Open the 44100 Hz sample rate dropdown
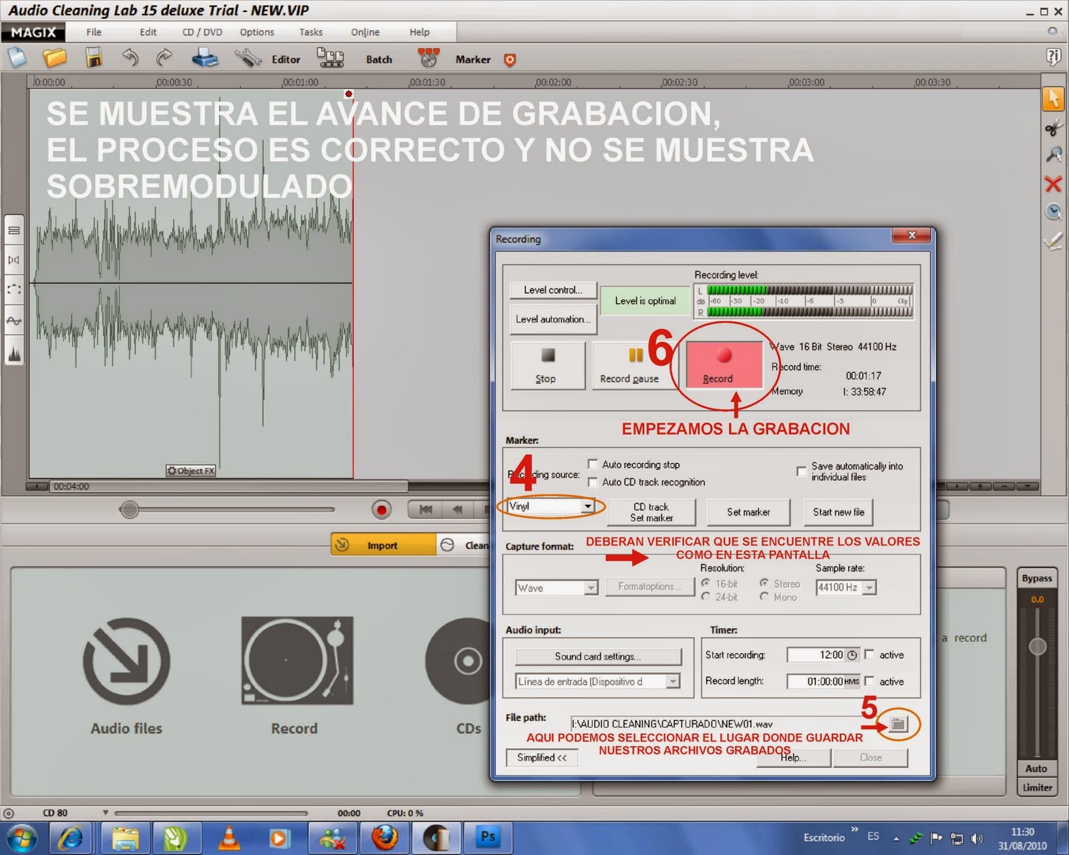Image resolution: width=1069 pixels, height=855 pixels. 869,587
